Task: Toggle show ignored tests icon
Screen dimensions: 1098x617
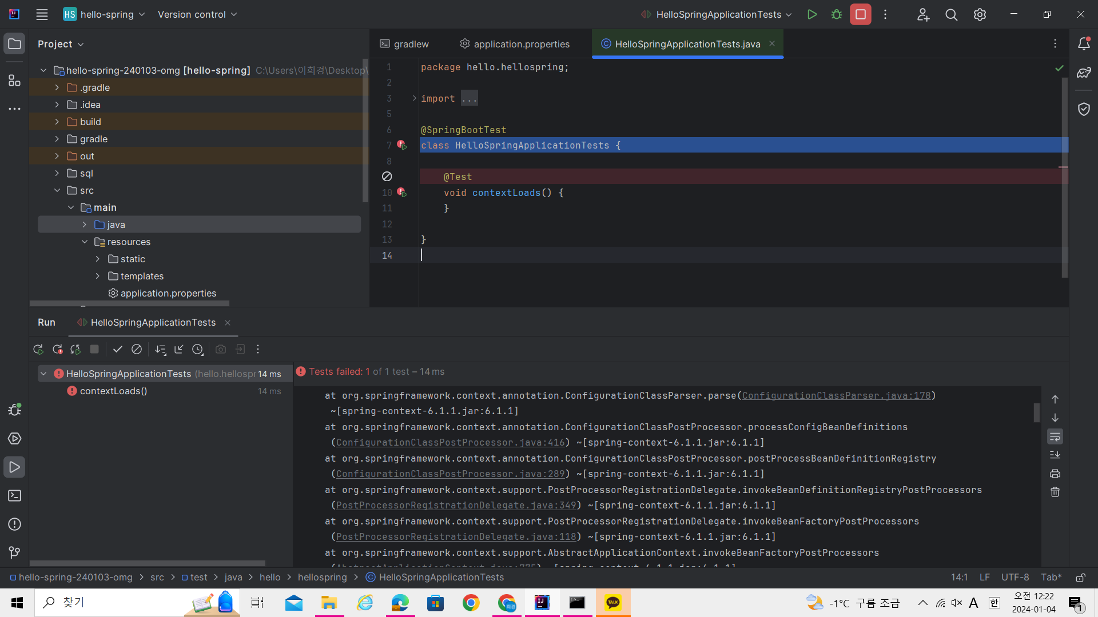Action: (137, 349)
